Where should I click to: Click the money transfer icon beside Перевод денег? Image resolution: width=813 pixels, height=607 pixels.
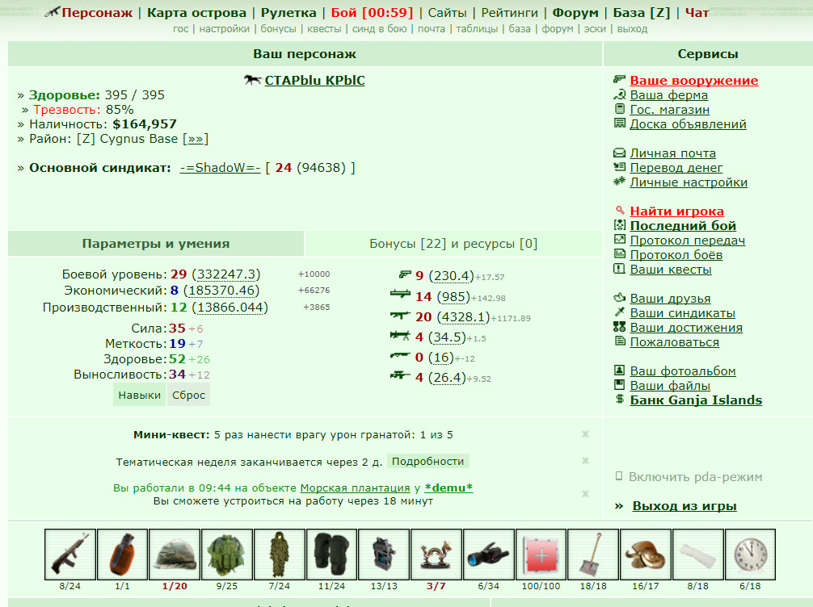coord(619,167)
